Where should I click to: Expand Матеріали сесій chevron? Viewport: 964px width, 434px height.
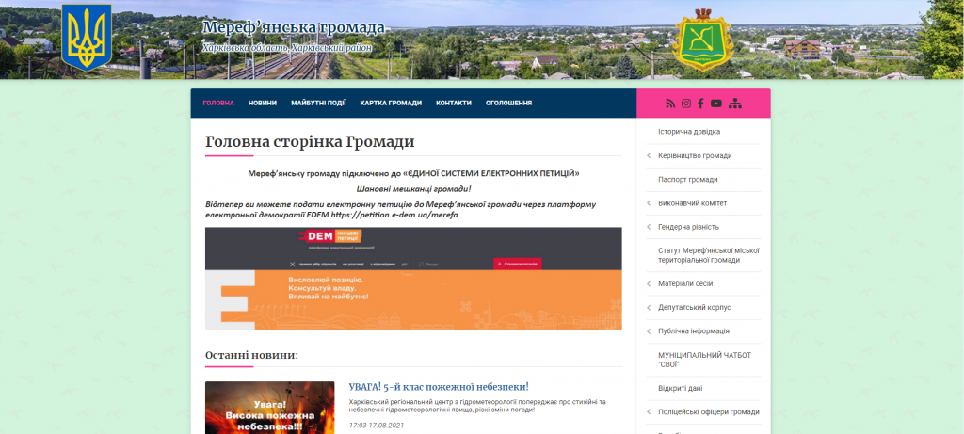(649, 284)
